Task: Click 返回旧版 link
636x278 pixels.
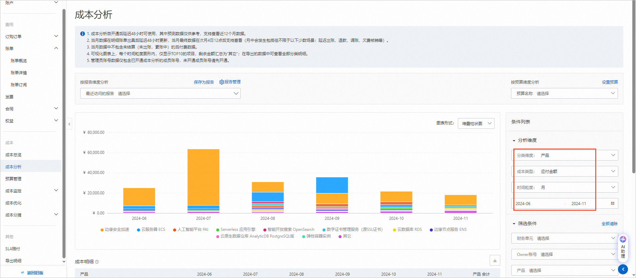Action: point(35,273)
